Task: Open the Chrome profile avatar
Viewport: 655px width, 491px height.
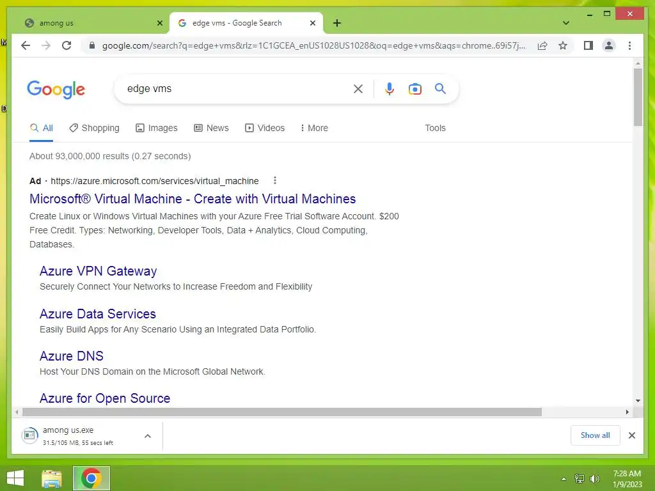Action: coord(609,45)
